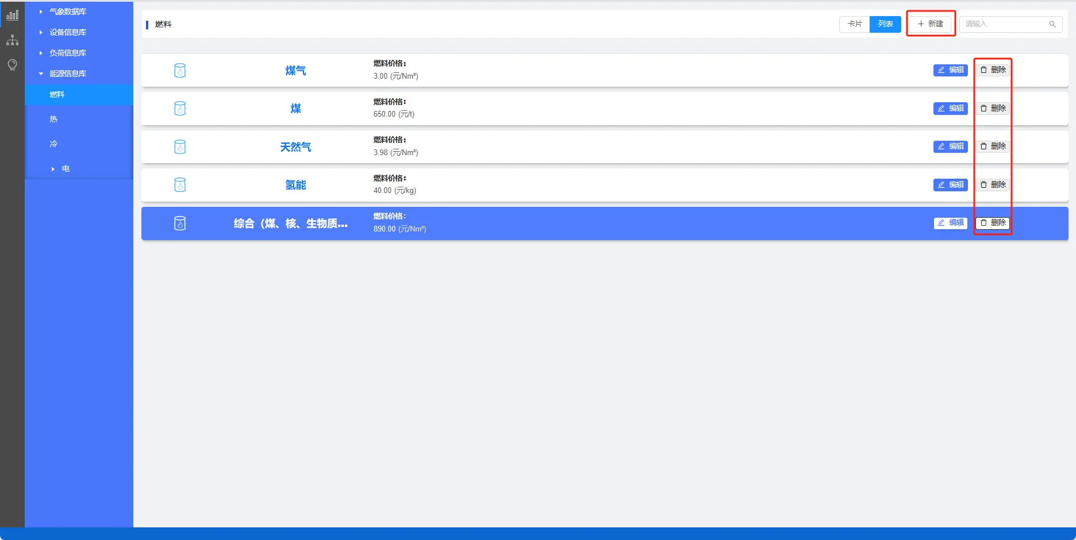Screen dimensions: 1076x540
Task: Click the fuel barrel icon for 综合 row
Action: coord(180,223)
